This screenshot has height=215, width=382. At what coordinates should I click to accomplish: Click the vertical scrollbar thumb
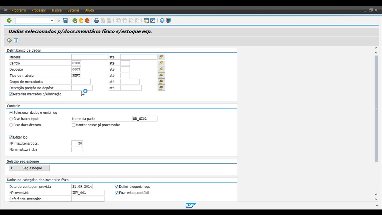point(376,109)
